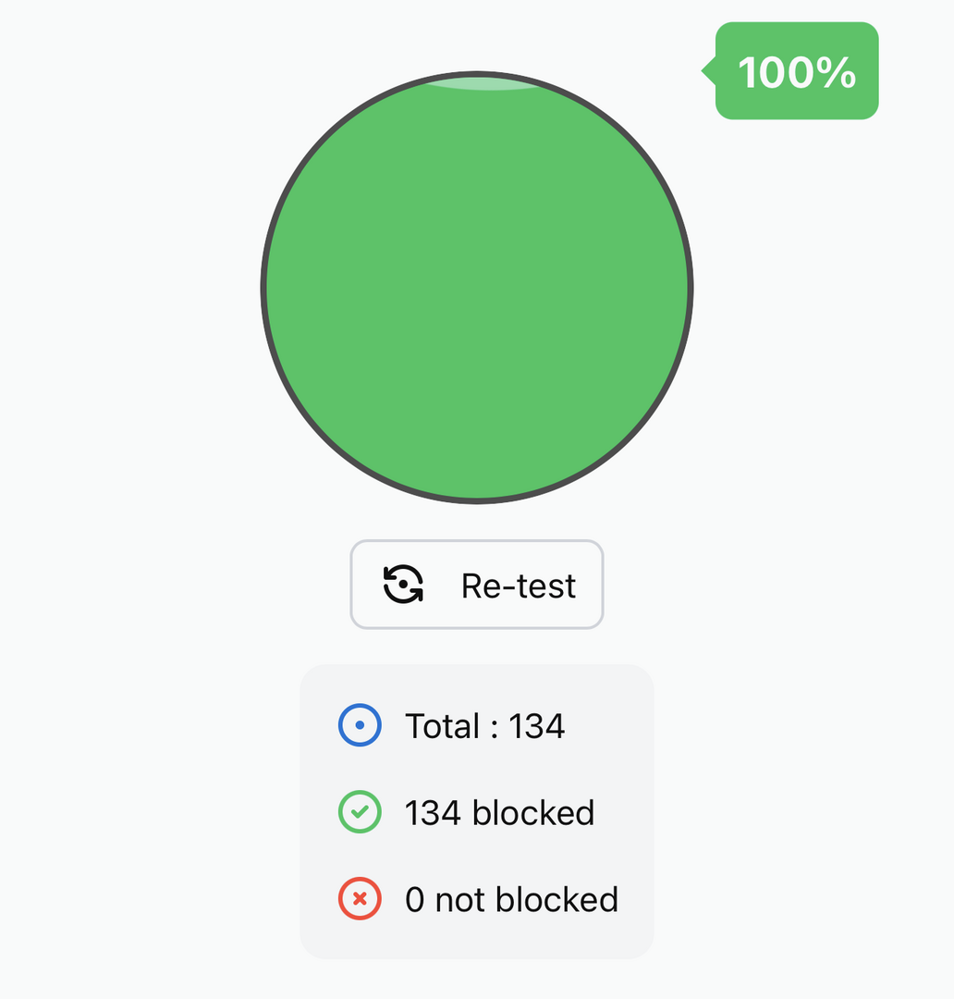Viewport: 954px width, 999px height.
Task: Select the "0 not blocked" label
Action: coord(511,899)
